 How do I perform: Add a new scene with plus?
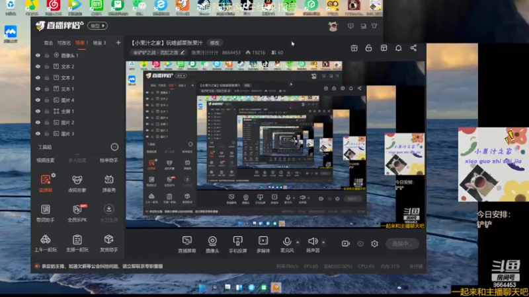(x=118, y=43)
